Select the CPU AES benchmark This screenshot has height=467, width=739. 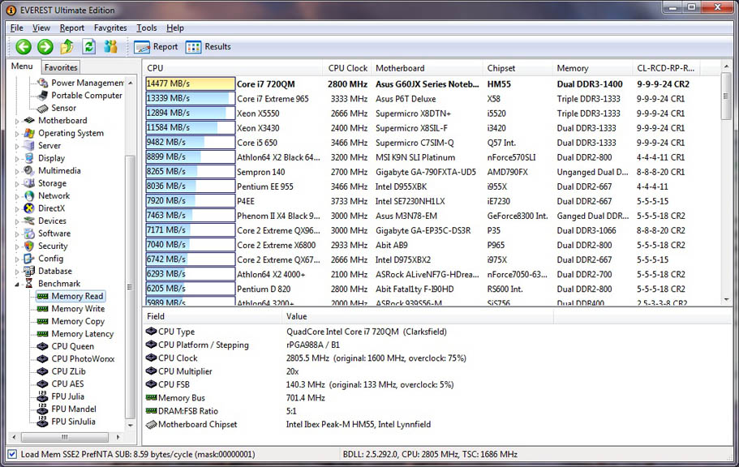[67, 383]
